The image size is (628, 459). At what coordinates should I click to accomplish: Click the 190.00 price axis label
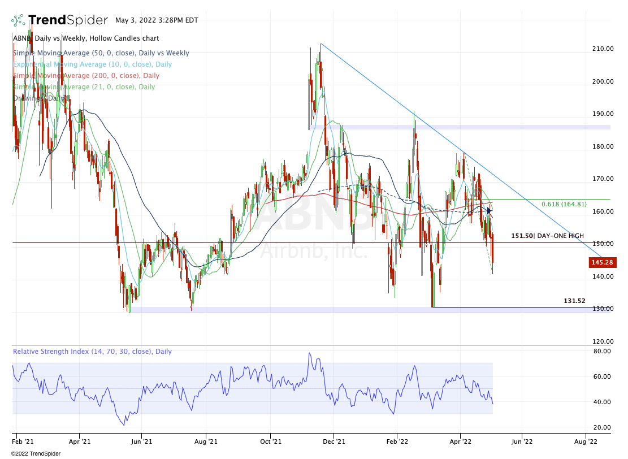(603, 114)
